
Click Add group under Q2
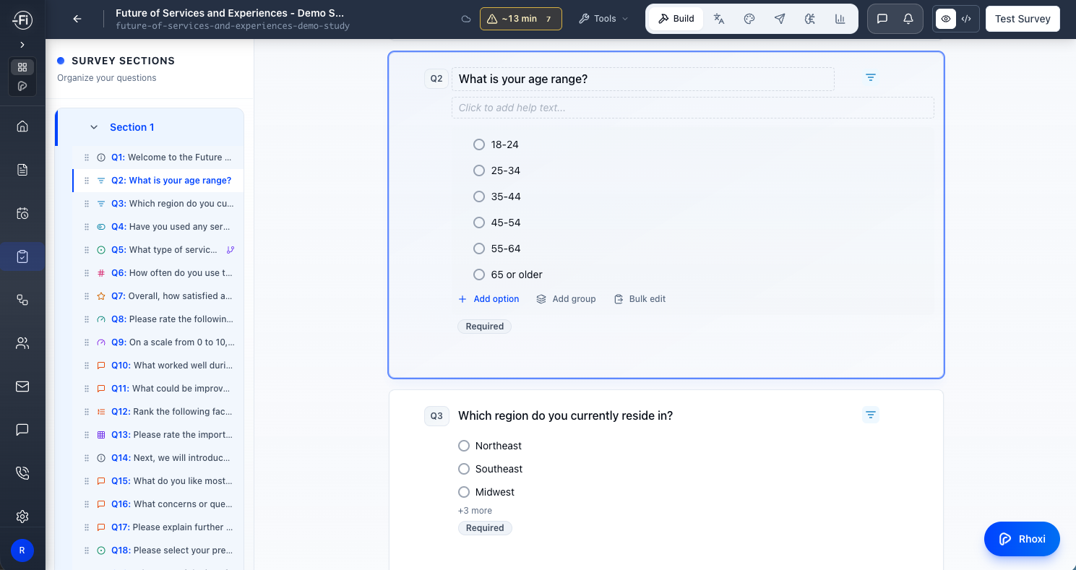(x=566, y=299)
